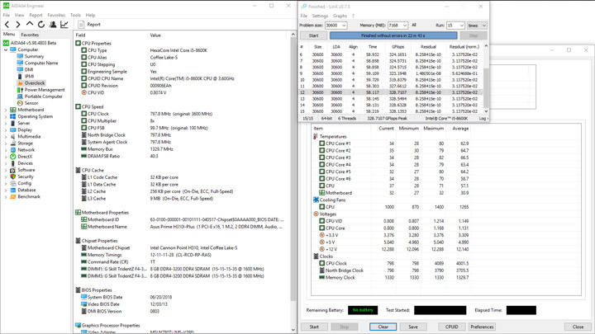Select the Summary tree item
The image size is (595, 334).
[34, 56]
